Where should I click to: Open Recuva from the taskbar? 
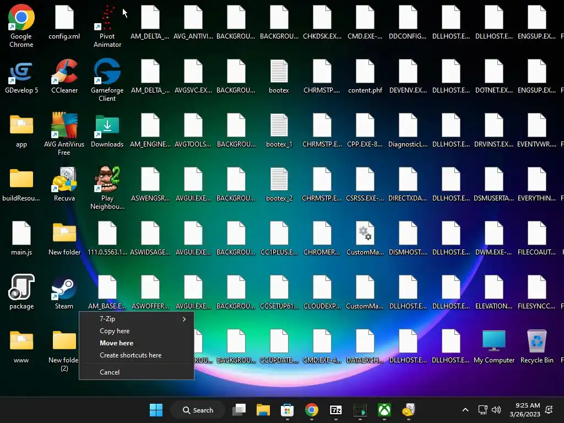click(x=408, y=410)
